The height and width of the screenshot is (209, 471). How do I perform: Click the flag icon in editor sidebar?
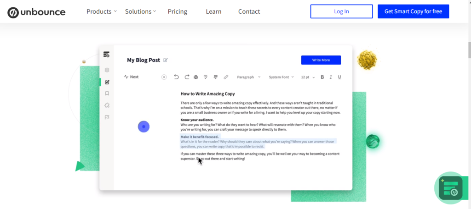point(107,117)
